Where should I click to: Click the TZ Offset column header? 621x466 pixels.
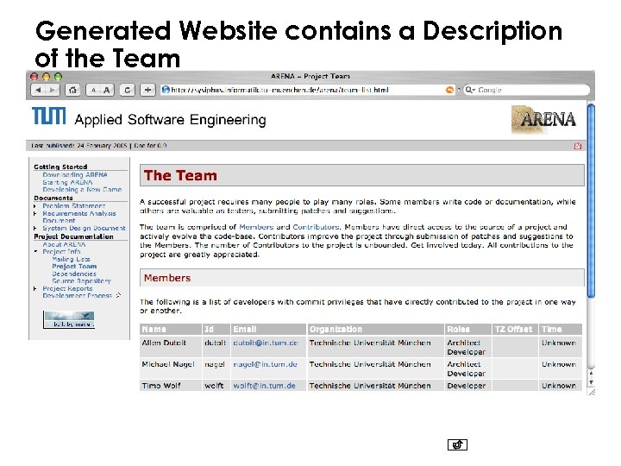pos(515,330)
